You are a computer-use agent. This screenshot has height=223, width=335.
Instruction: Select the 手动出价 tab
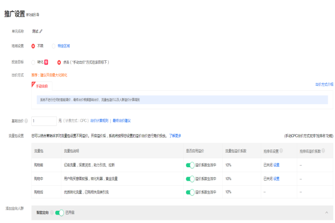pyautogui.click(x=42, y=86)
